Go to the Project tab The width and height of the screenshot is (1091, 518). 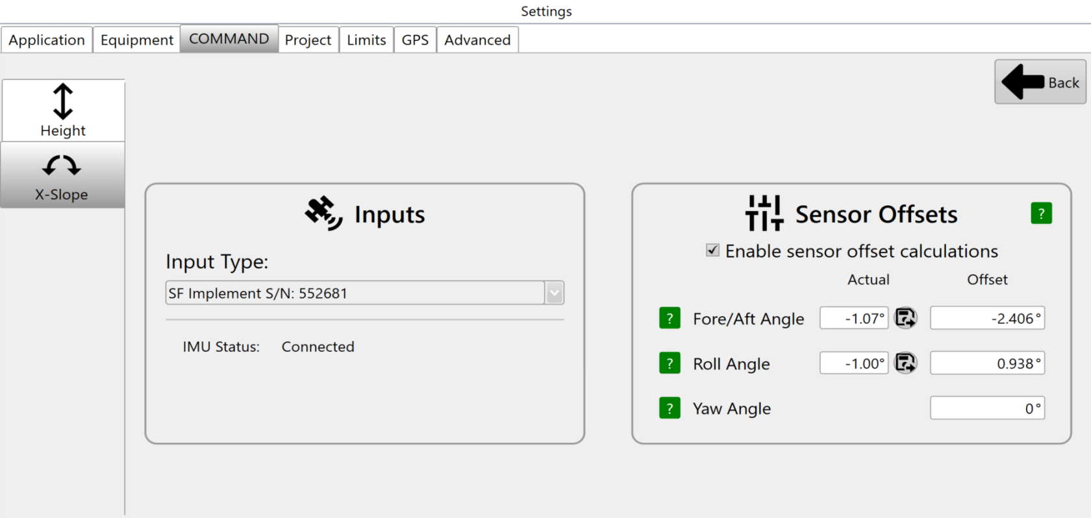coord(308,40)
